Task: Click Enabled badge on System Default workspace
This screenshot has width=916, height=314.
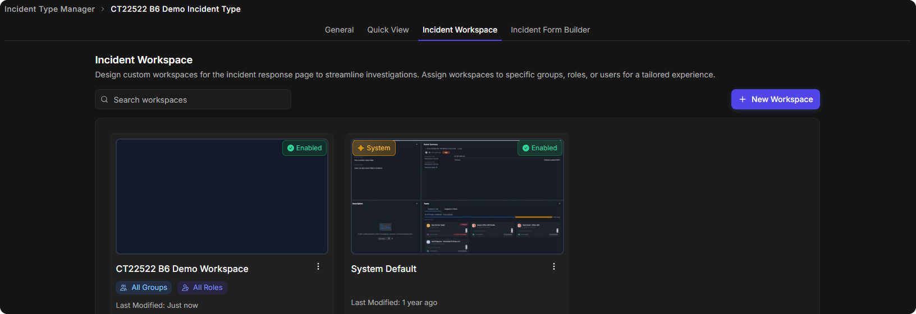Action: pos(539,148)
